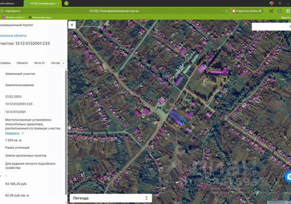Viewport: 291px width, 204px height.
Task: Open address bar three-dots options
Action: 221,11
